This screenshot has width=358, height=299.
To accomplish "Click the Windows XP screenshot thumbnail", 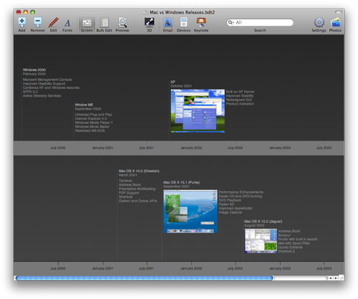I will point(198,111).
